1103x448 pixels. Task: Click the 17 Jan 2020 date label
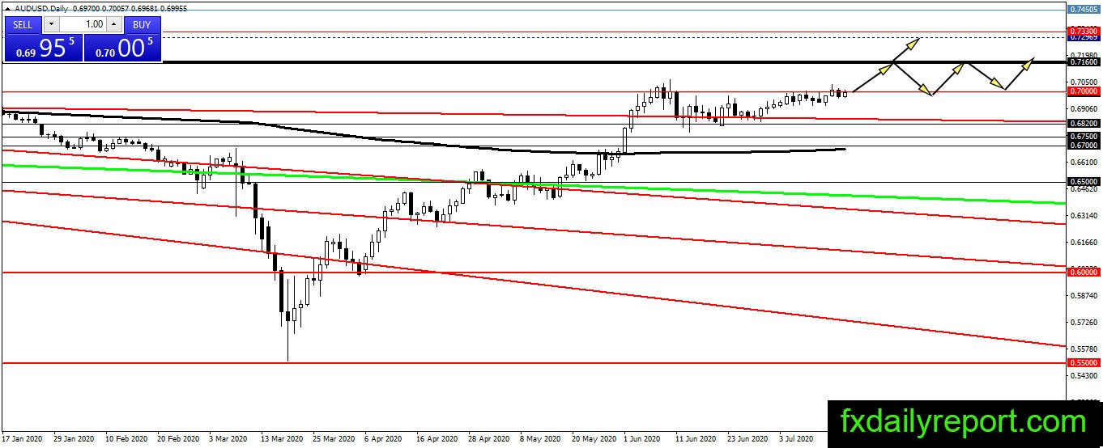click(x=22, y=439)
